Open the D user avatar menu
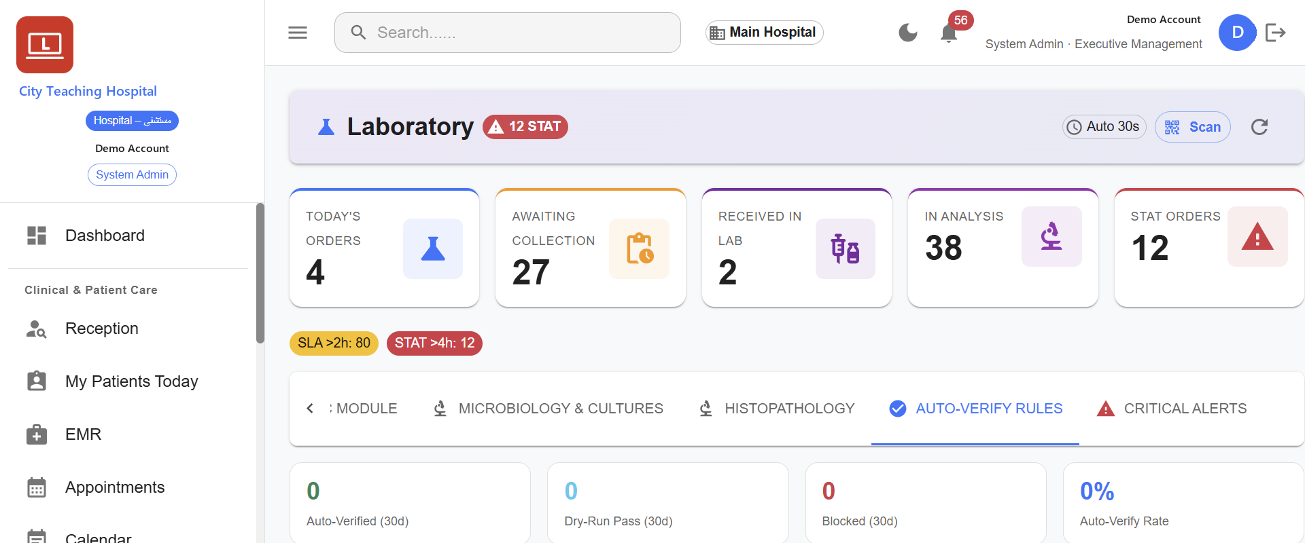Screen dimensions: 1305x543 pyautogui.click(x=1238, y=33)
